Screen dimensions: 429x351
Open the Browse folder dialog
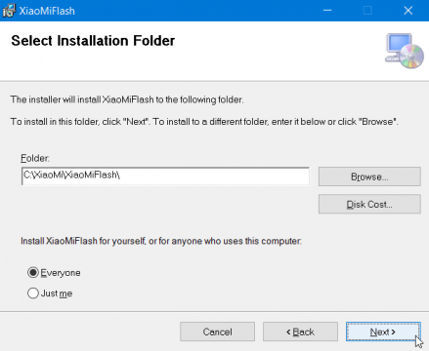point(369,176)
